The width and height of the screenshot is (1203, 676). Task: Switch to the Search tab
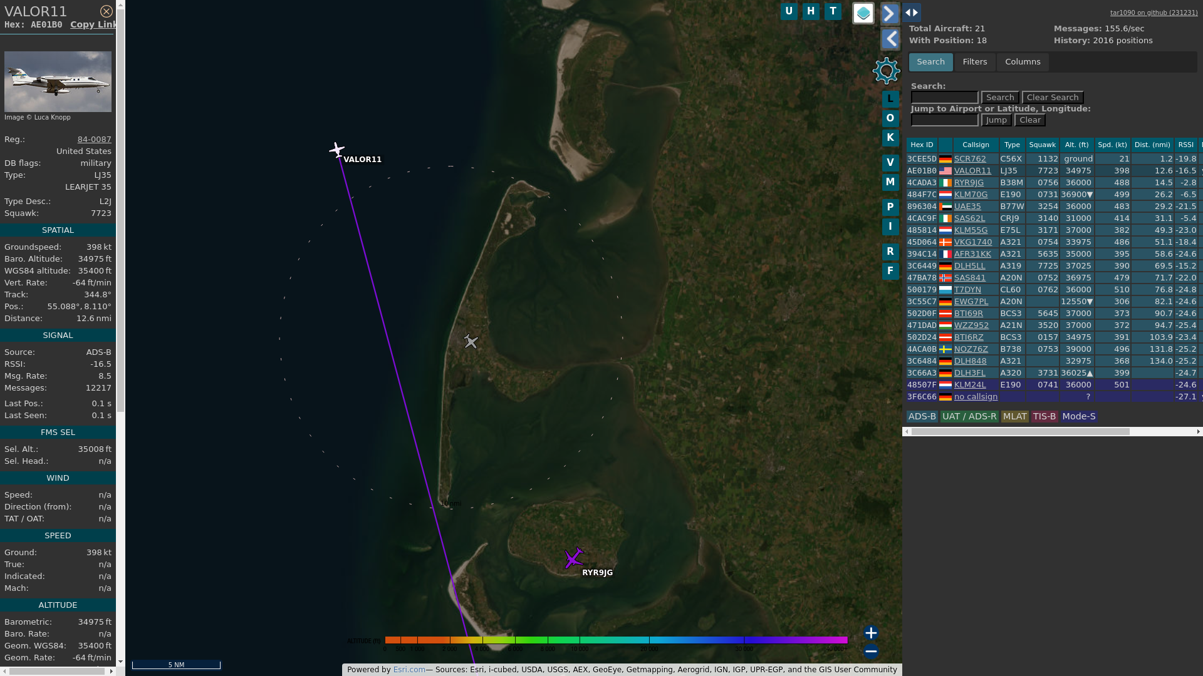(x=930, y=62)
